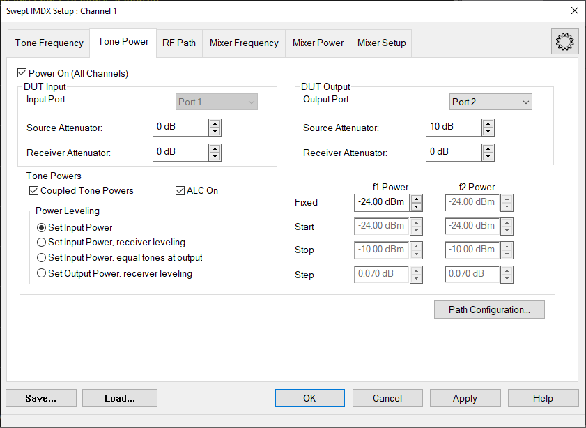Open the Output Port dropdown

(491, 102)
